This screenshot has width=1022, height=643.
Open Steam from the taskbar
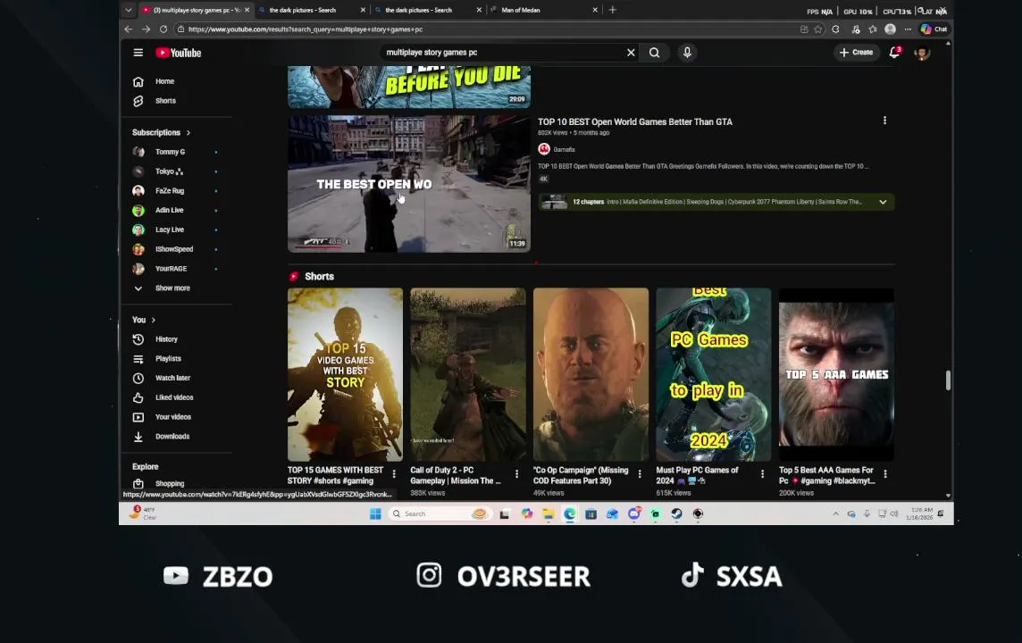click(x=676, y=514)
